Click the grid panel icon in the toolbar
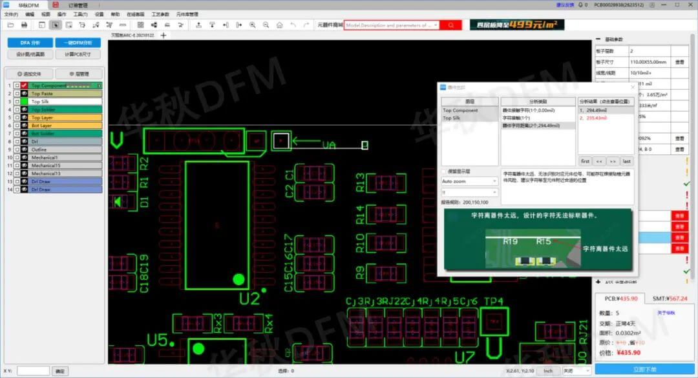Image resolution: width=698 pixels, height=378 pixels. 141,25
